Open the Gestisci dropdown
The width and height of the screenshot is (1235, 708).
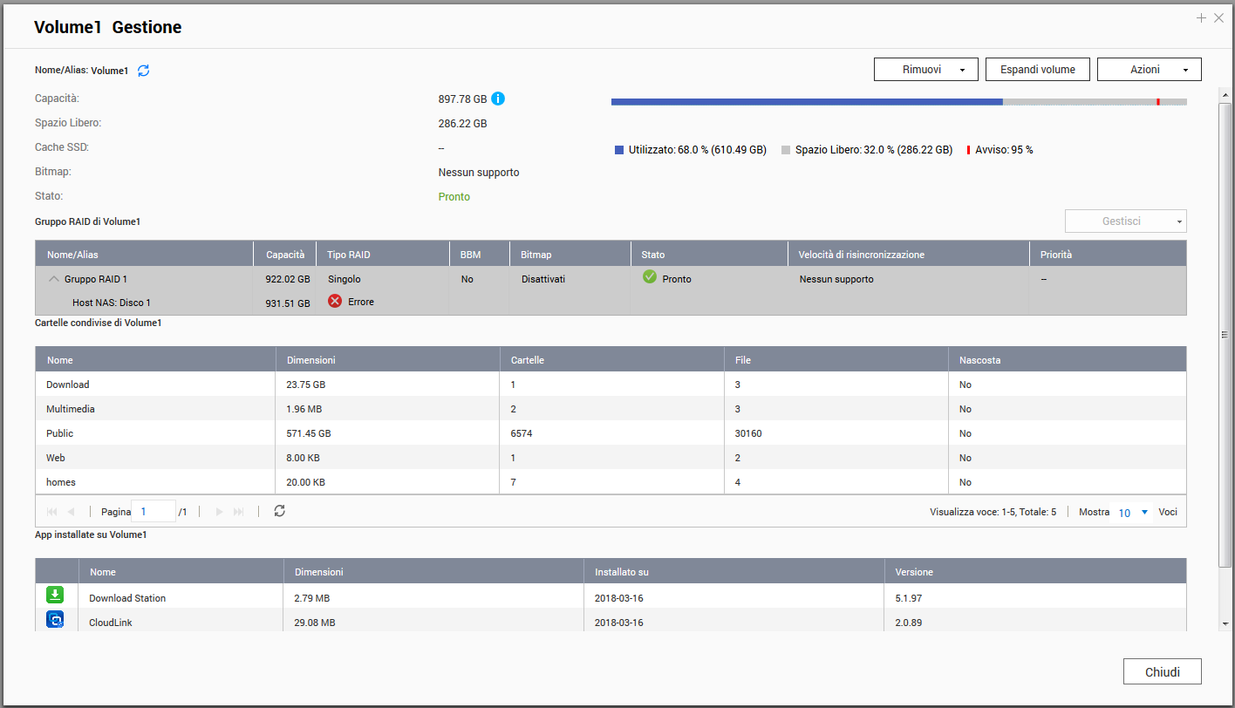[1125, 221]
